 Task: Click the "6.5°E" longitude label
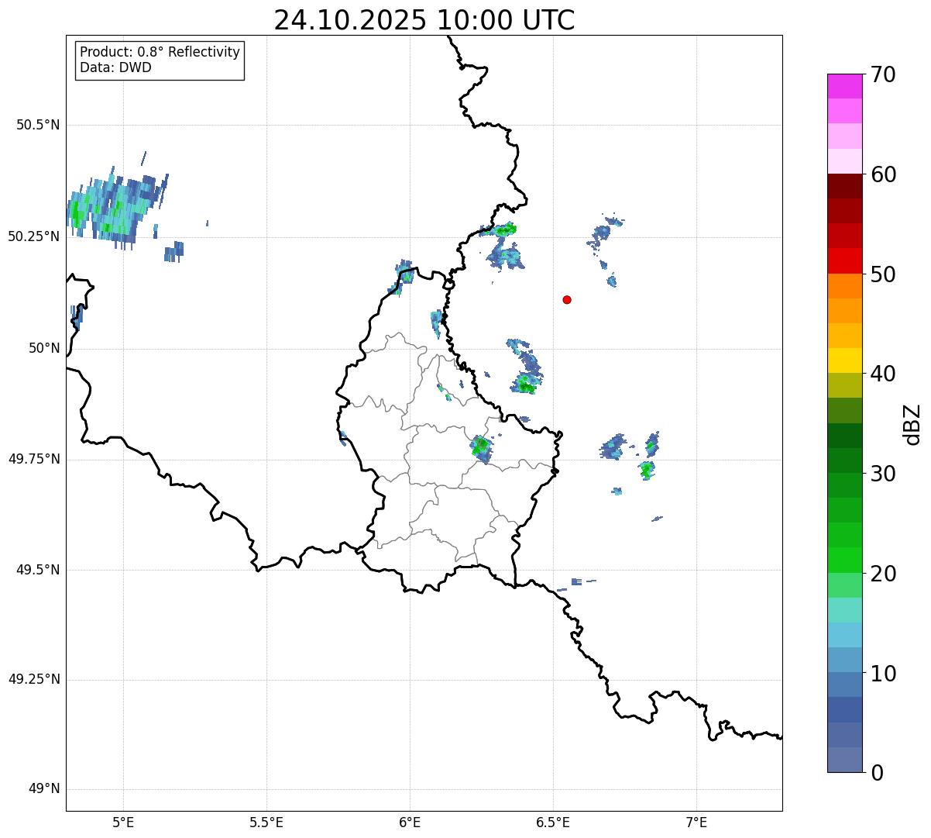point(553,822)
